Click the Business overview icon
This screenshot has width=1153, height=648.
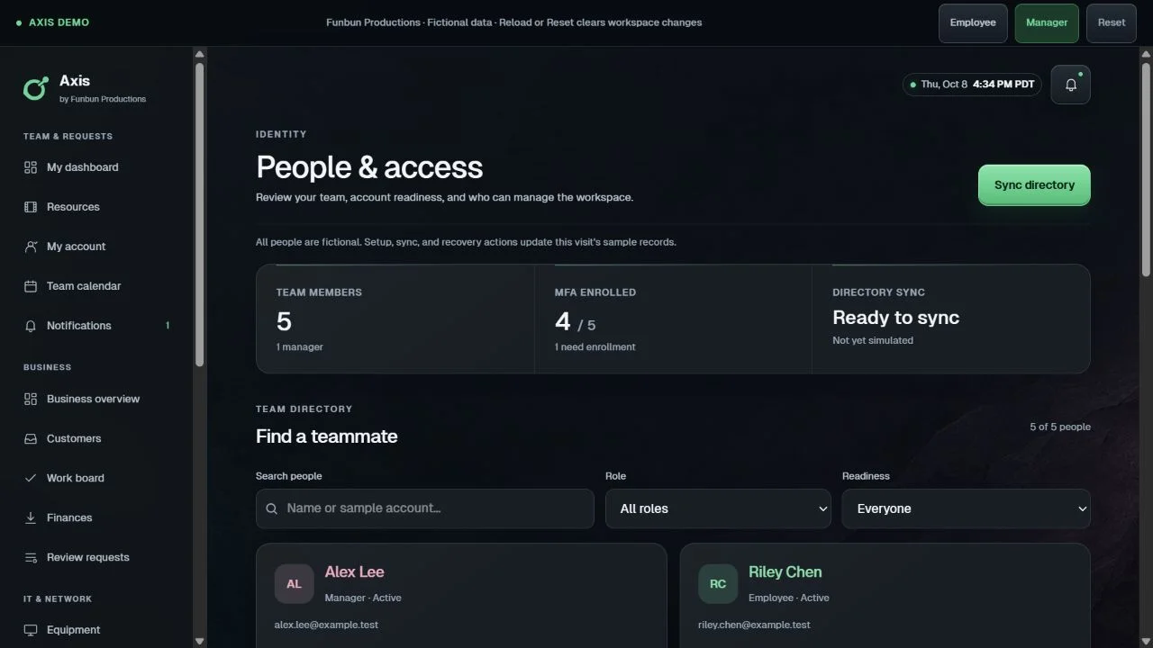pos(31,399)
